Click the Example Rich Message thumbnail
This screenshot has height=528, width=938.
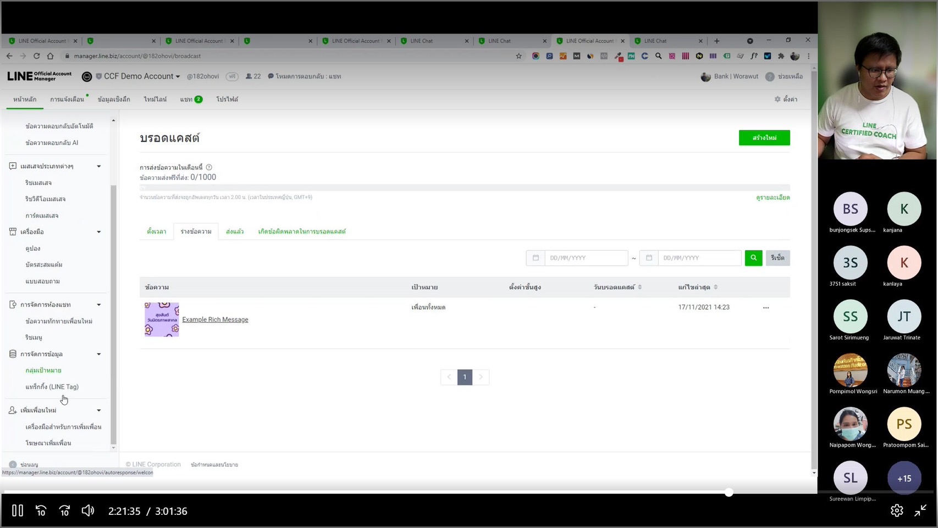(162, 319)
